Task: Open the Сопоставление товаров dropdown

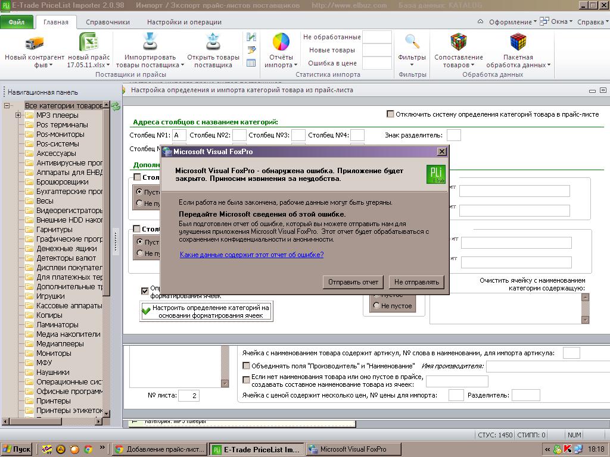Action: click(x=472, y=65)
